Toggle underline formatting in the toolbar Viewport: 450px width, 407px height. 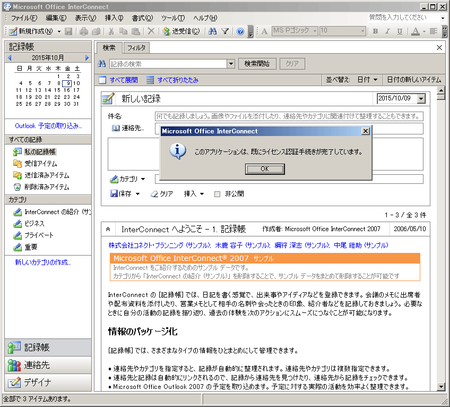[400, 31]
